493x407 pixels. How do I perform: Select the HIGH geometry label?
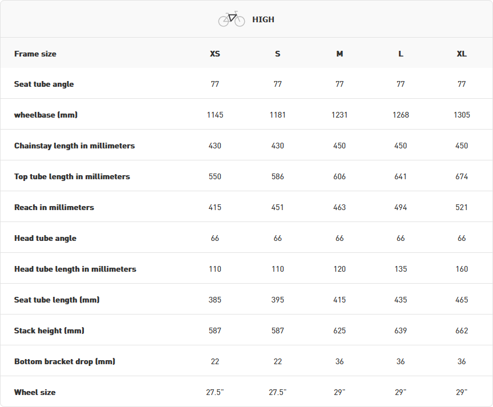(263, 19)
